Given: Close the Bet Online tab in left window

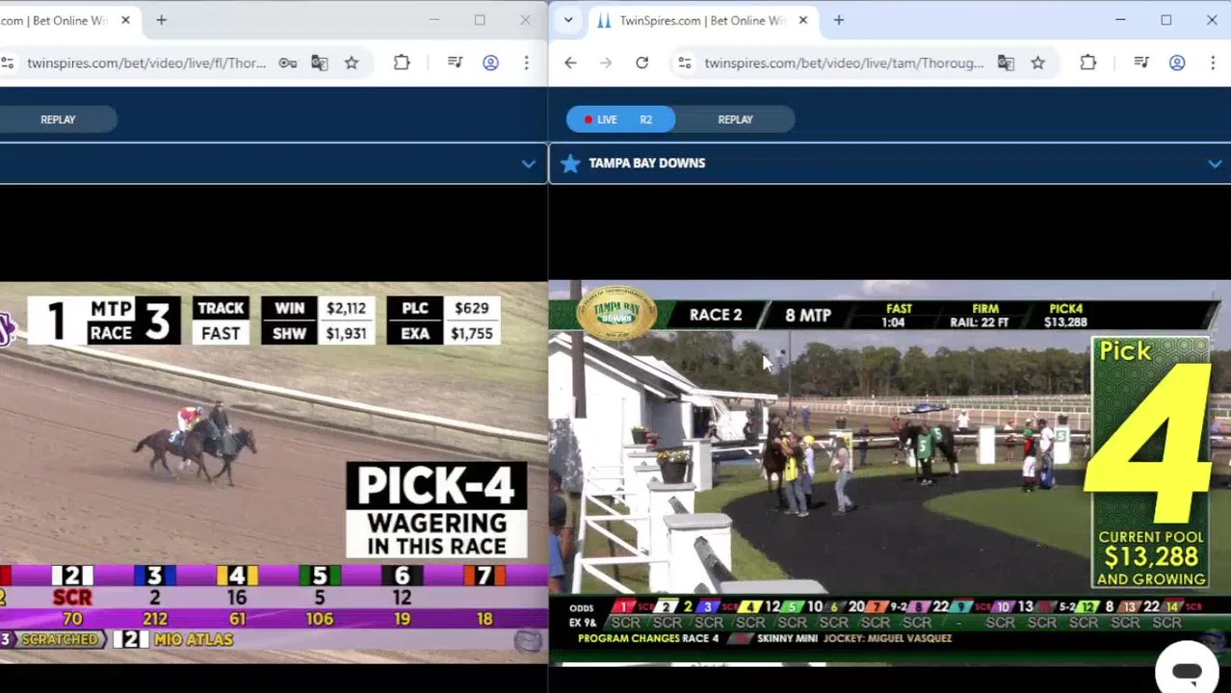Looking at the screenshot, I should (125, 20).
